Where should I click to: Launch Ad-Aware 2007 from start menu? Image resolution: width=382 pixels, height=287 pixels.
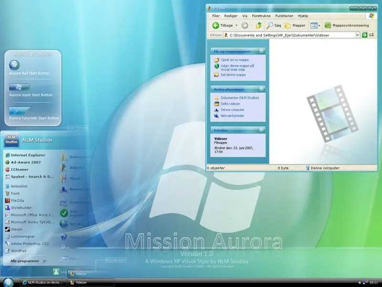(23, 162)
